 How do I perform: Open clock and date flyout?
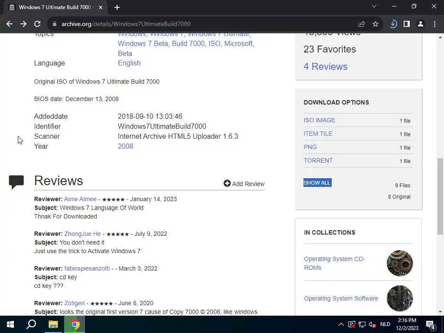(x=407, y=324)
